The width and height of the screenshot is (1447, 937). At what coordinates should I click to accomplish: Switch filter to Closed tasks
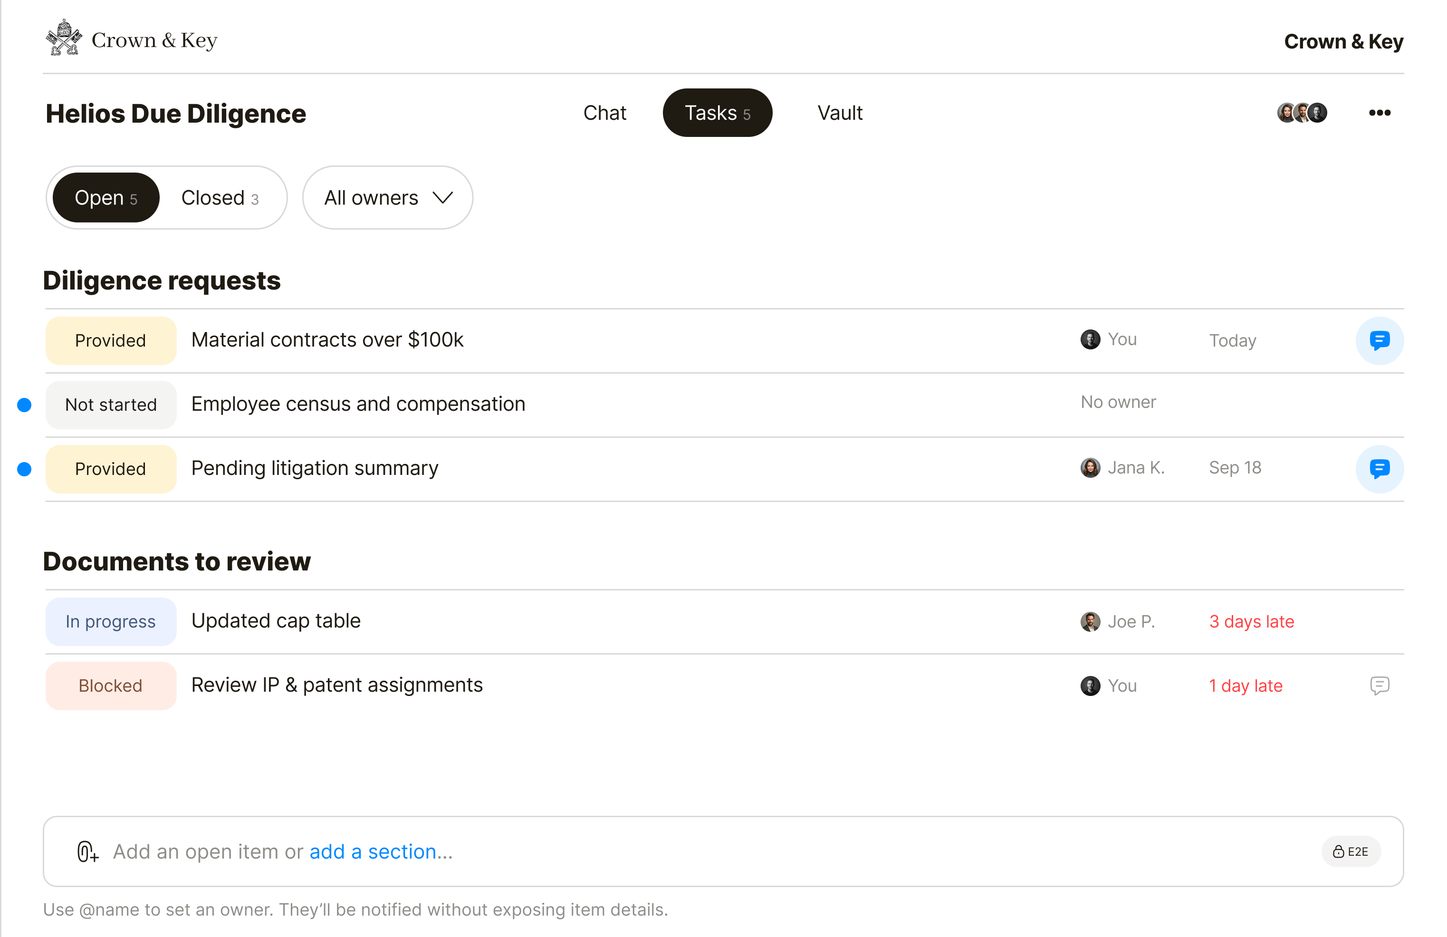(220, 198)
